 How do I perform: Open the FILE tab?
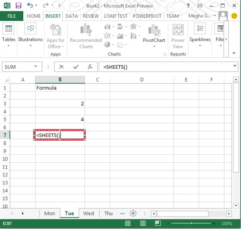click(12, 16)
